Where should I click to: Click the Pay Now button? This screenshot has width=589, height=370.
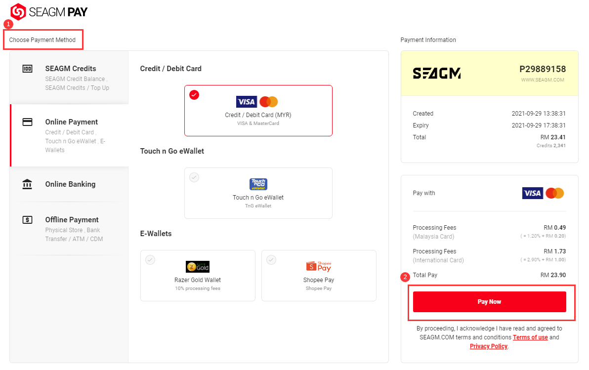[490, 302]
